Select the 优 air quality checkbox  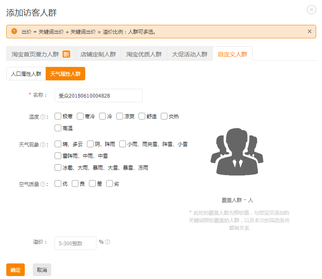point(58,184)
